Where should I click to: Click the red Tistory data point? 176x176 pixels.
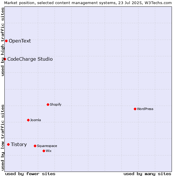8,144
